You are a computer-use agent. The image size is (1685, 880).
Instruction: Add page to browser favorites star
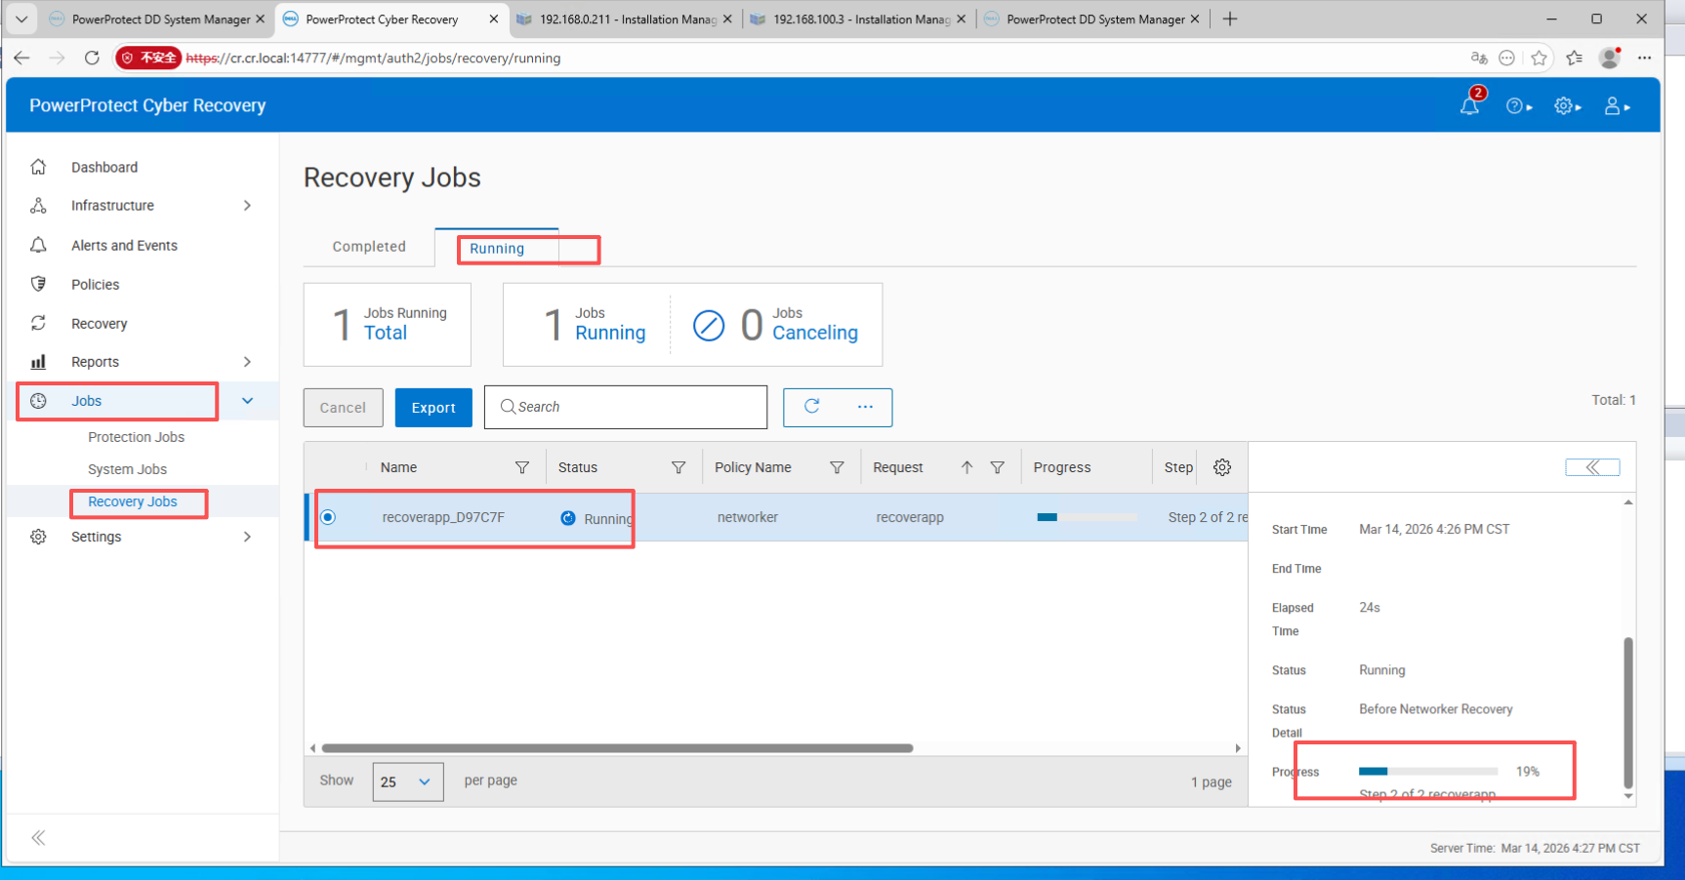tap(1540, 58)
